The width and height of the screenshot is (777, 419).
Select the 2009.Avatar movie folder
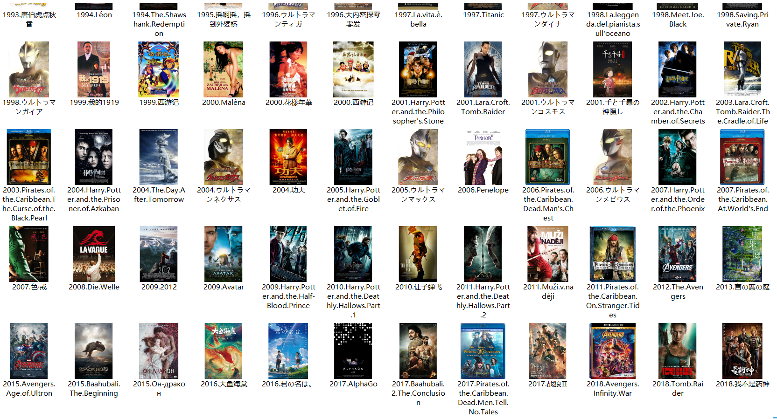(223, 254)
